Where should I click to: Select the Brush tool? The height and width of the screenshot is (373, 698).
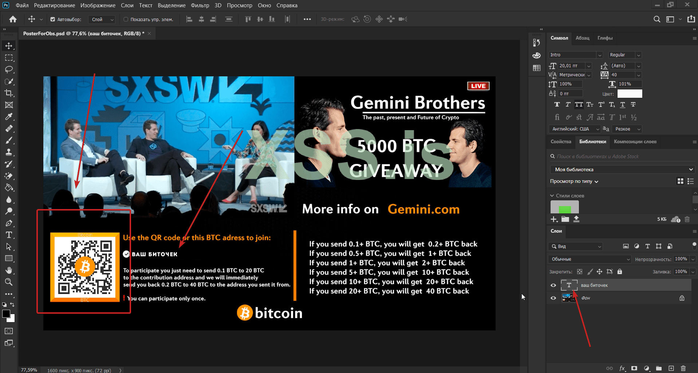(9, 140)
